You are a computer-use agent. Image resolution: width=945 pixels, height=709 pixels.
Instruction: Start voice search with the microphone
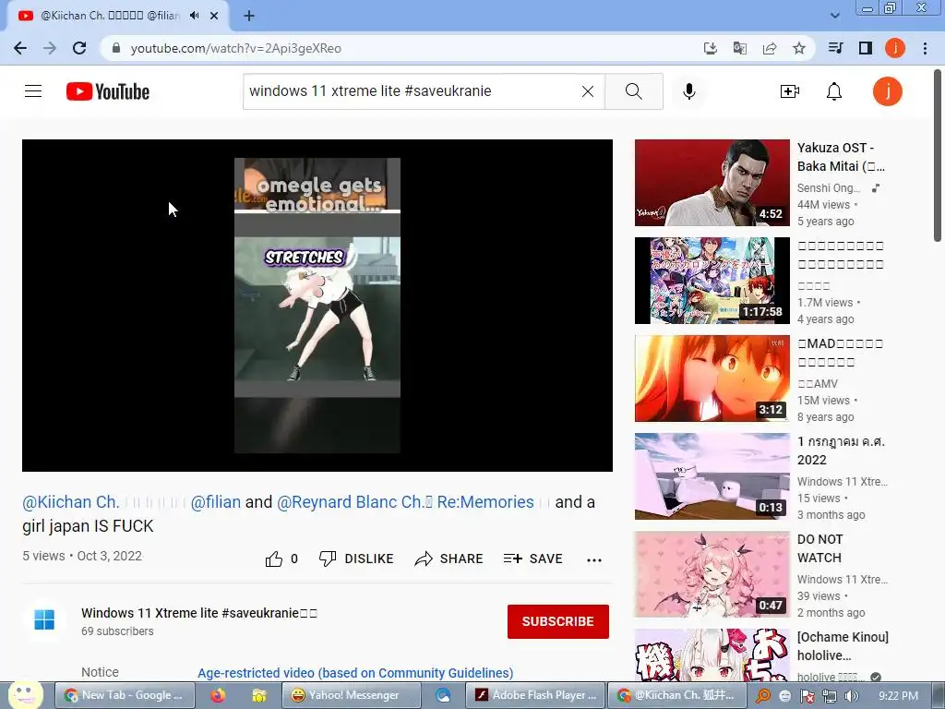[x=688, y=91]
